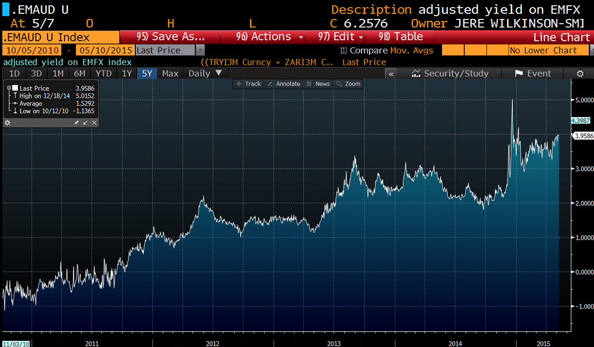Close the legend box
The height and width of the screenshot is (347, 594).
tap(94, 123)
